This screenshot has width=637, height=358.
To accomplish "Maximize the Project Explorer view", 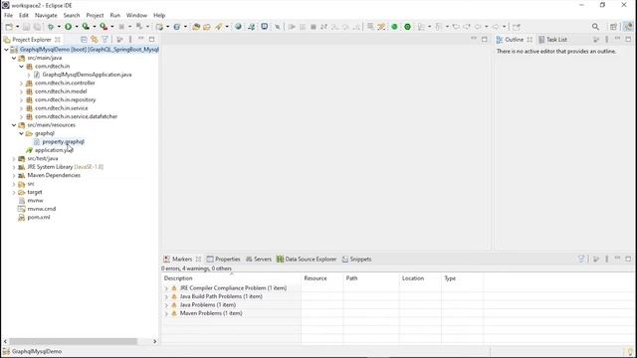I will click(x=151, y=39).
